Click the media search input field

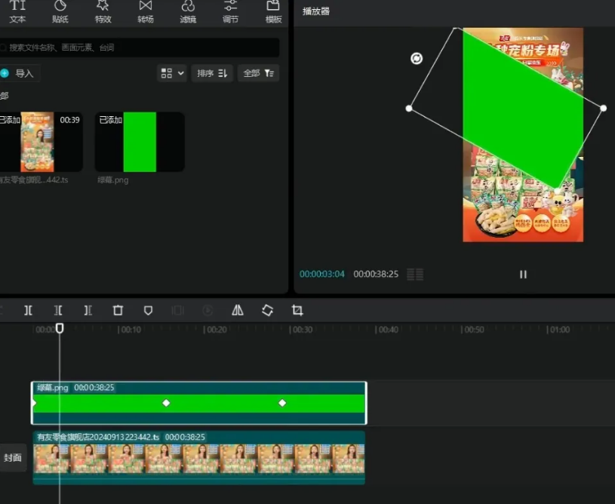[x=140, y=48]
